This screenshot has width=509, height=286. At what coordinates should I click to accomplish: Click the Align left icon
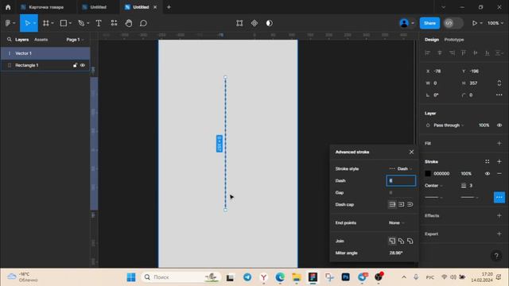pyautogui.click(x=428, y=53)
